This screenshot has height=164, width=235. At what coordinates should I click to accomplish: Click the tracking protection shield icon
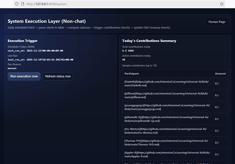[x=16, y=4]
